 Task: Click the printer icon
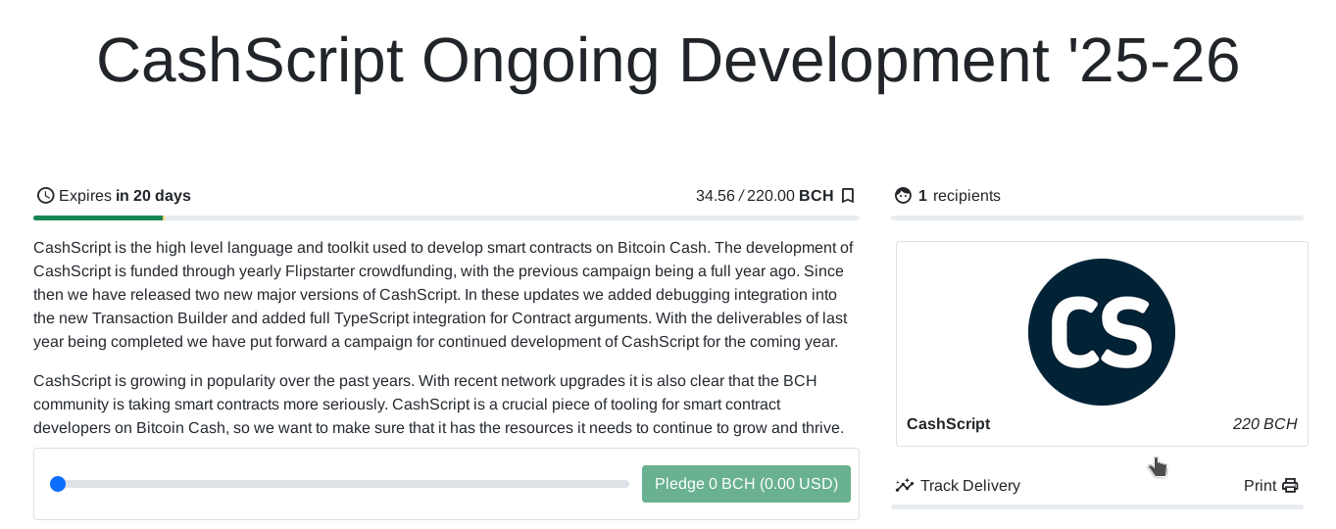tap(1290, 486)
